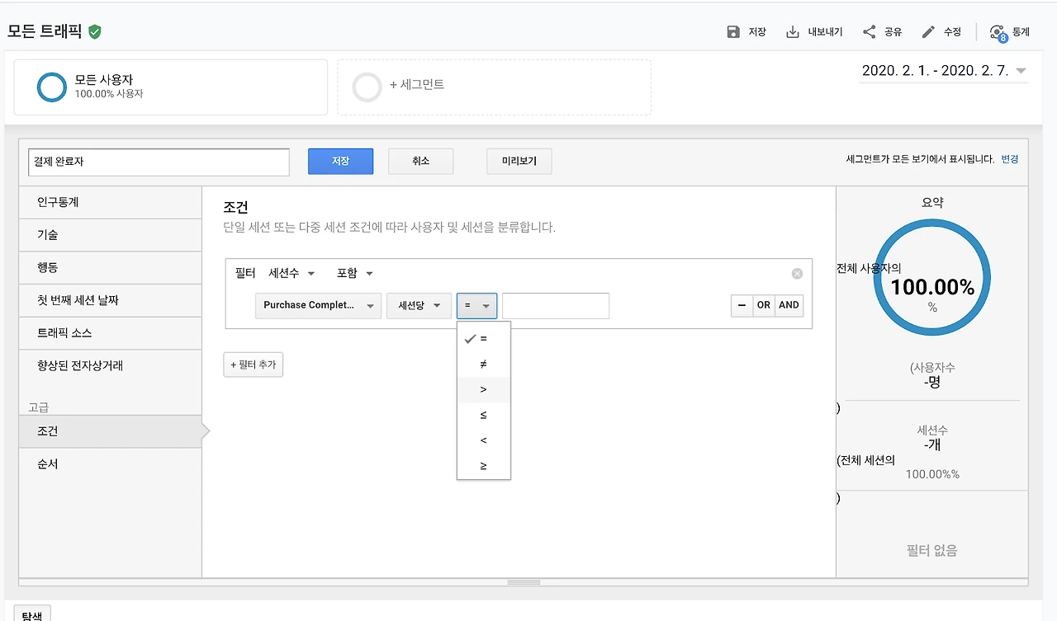This screenshot has width=1057, height=621.
Task: Focus the segment name field 결제 완료자
Action: (x=159, y=162)
